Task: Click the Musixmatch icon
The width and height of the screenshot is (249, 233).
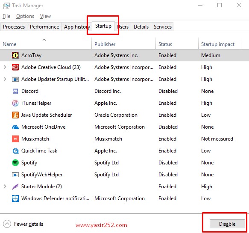Action: click(x=15, y=139)
